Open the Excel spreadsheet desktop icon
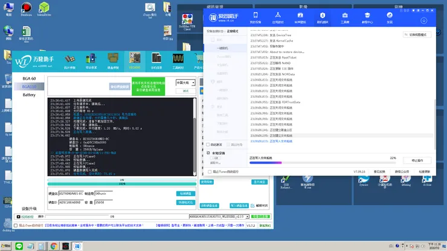Image resolution: width=447 pixels, height=251 pixels. coord(26,34)
